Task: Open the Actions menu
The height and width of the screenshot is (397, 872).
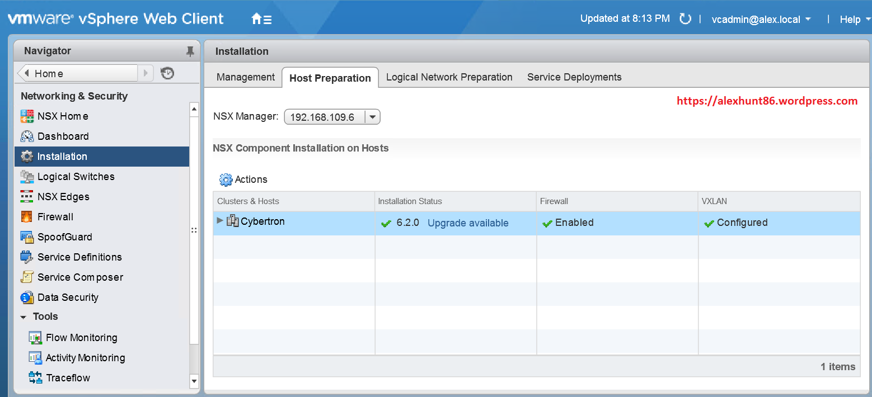Action: (x=243, y=179)
